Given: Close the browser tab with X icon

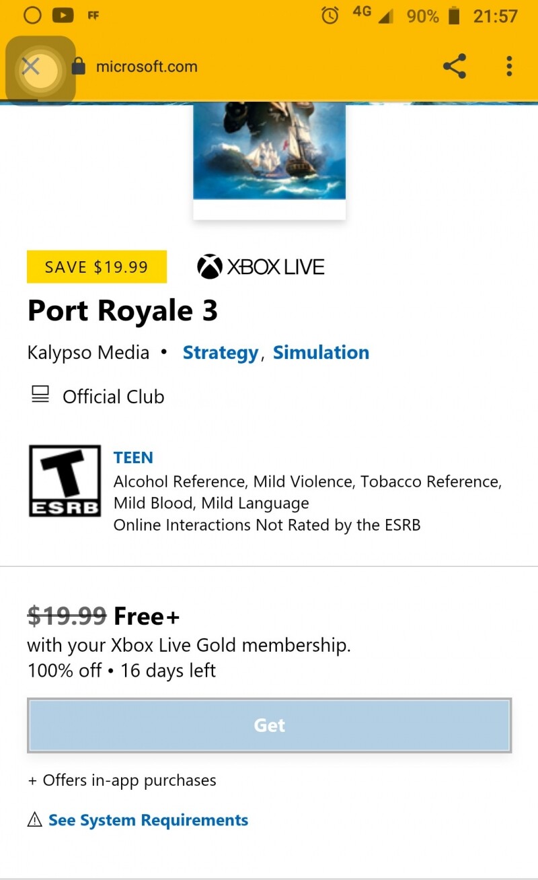Looking at the screenshot, I should tap(31, 67).
